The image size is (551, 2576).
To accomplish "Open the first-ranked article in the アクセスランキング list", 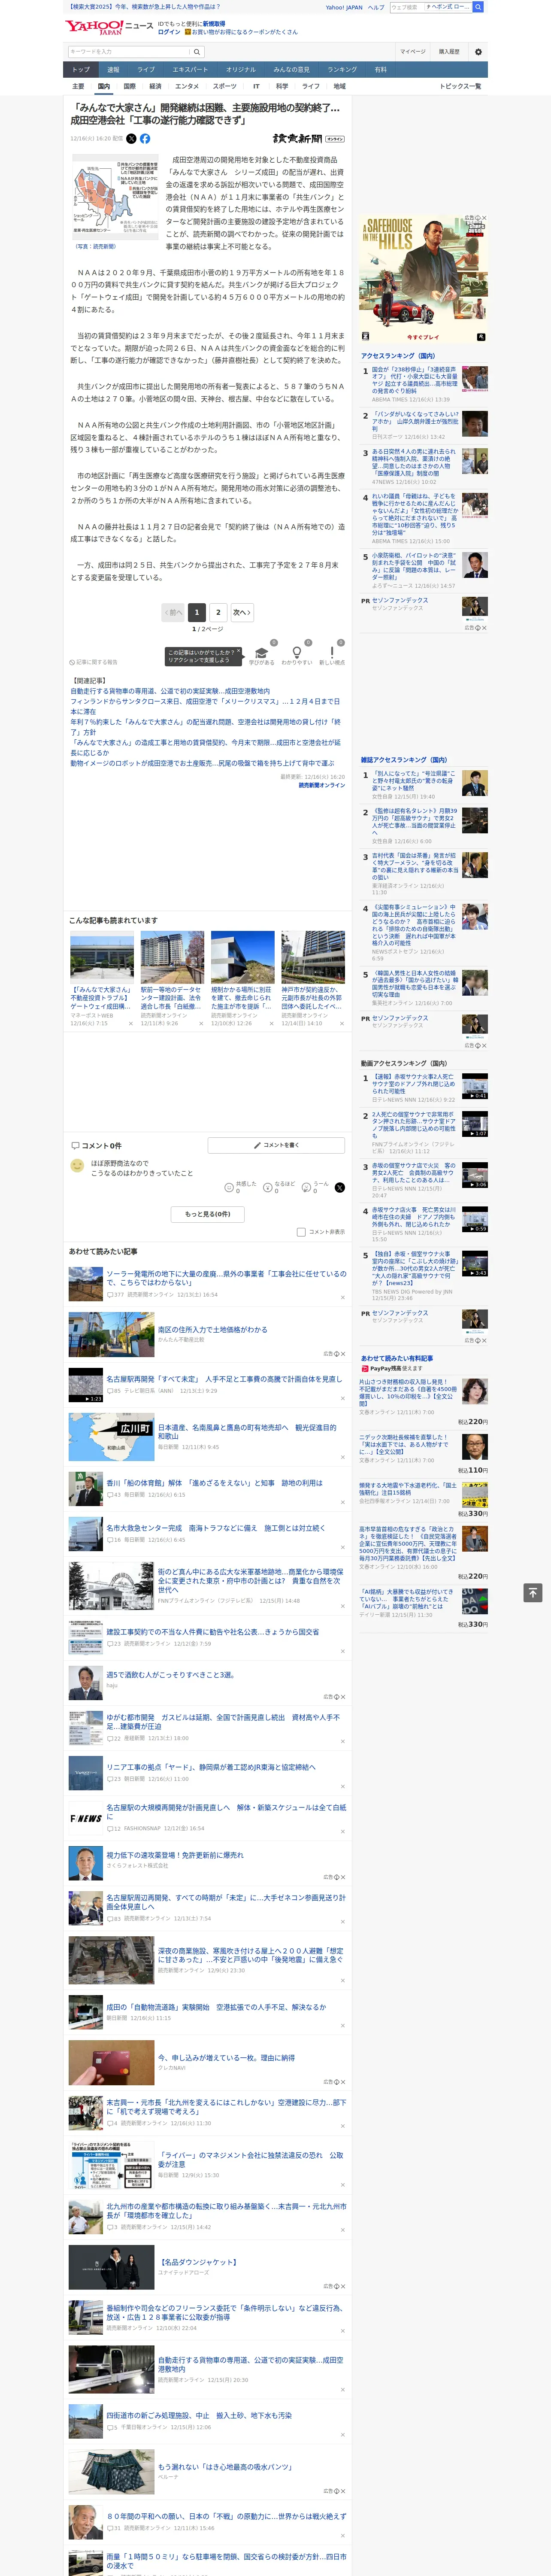I will point(415,381).
